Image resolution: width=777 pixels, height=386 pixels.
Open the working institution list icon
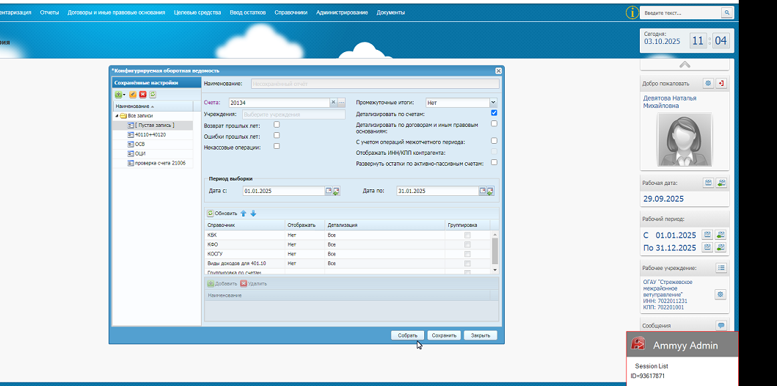[x=721, y=268]
